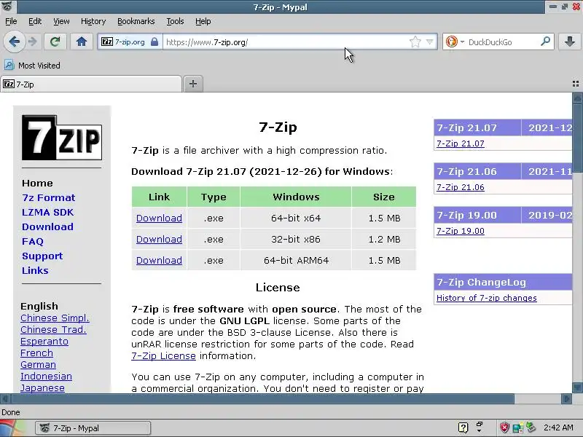
Task: Open the Help menu
Action: pyautogui.click(x=203, y=21)
